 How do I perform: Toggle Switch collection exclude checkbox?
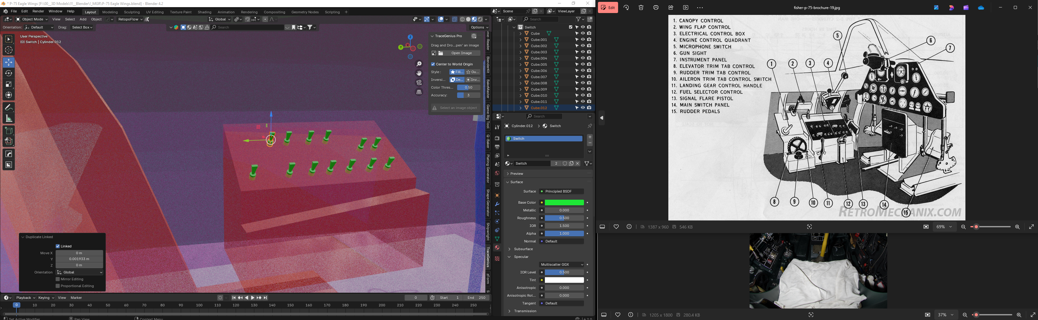click(571, 27)
